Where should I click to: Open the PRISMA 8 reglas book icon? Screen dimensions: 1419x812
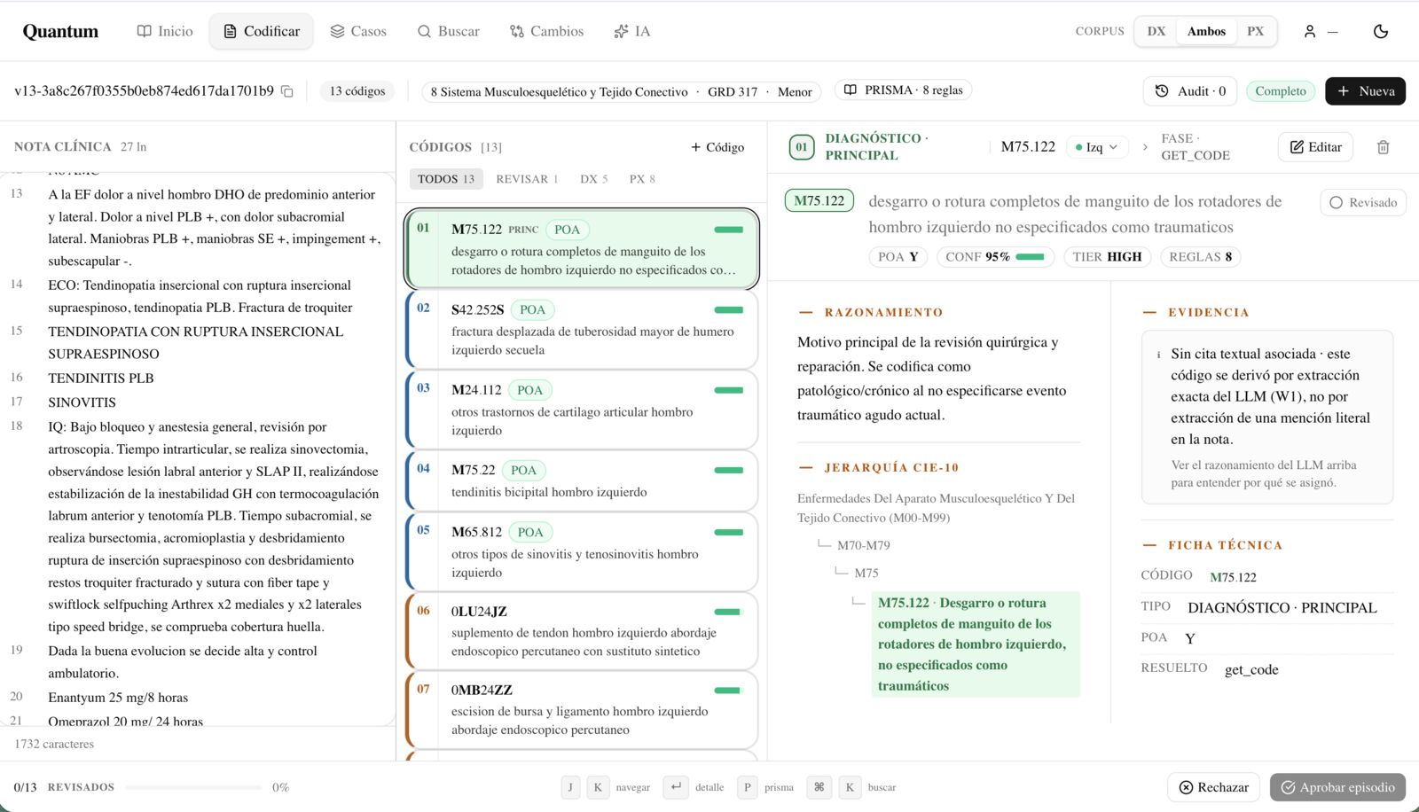click(x=850, y=90)
